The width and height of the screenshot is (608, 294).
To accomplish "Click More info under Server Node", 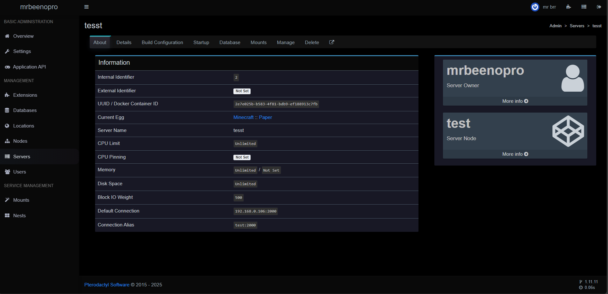I will coord(515,154).
